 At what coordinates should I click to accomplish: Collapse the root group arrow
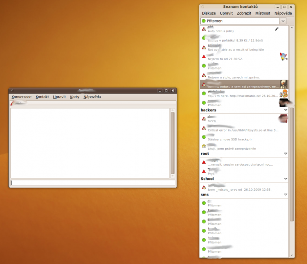pos(285,154)
